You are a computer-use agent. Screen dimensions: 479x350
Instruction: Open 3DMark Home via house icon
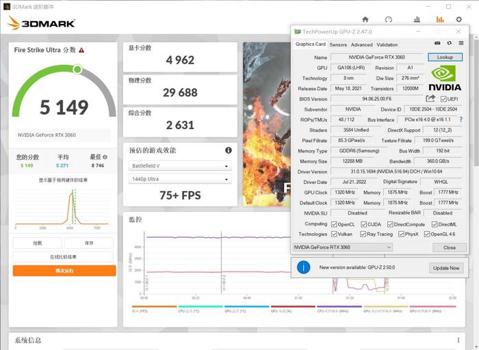tap(365, 20)
